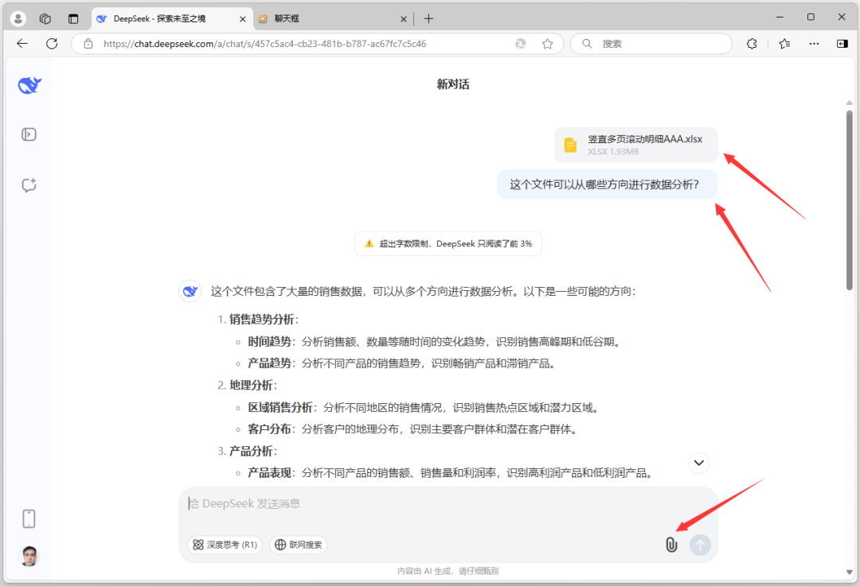The image size is (860, 586).
Task: Open a new browser tab with plus
Action: [430, 17]
